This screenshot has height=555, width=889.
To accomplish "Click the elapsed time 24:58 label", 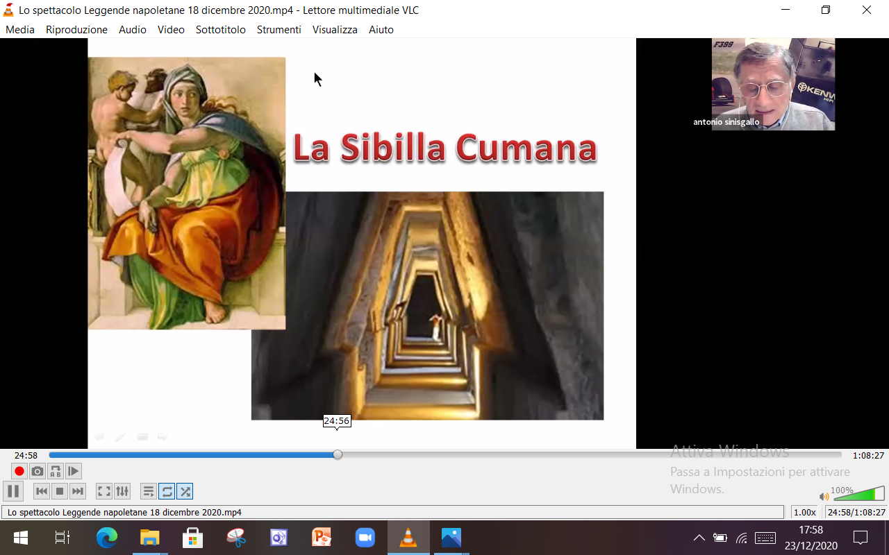I will (x=26, y=456).
